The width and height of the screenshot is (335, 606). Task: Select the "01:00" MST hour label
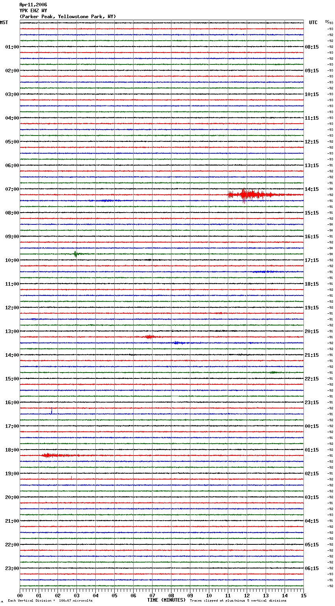click(12, 47)
